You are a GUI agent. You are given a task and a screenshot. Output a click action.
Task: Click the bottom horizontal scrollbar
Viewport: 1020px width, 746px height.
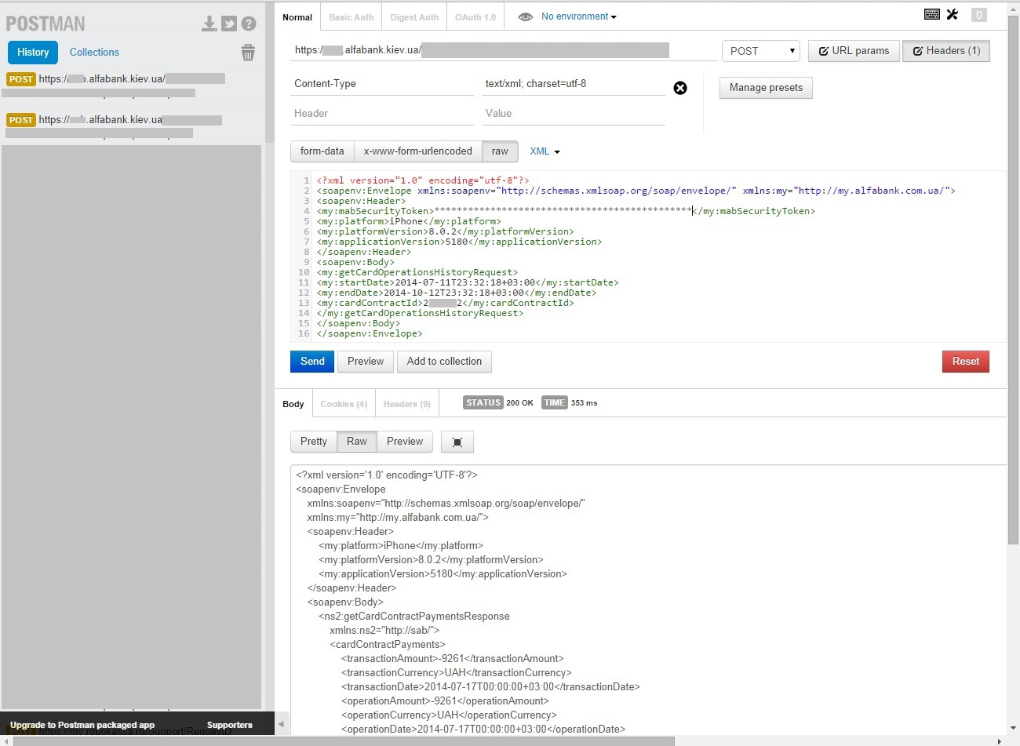pos(344,741)
